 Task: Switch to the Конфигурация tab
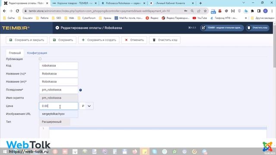click(x=37, y=53)
